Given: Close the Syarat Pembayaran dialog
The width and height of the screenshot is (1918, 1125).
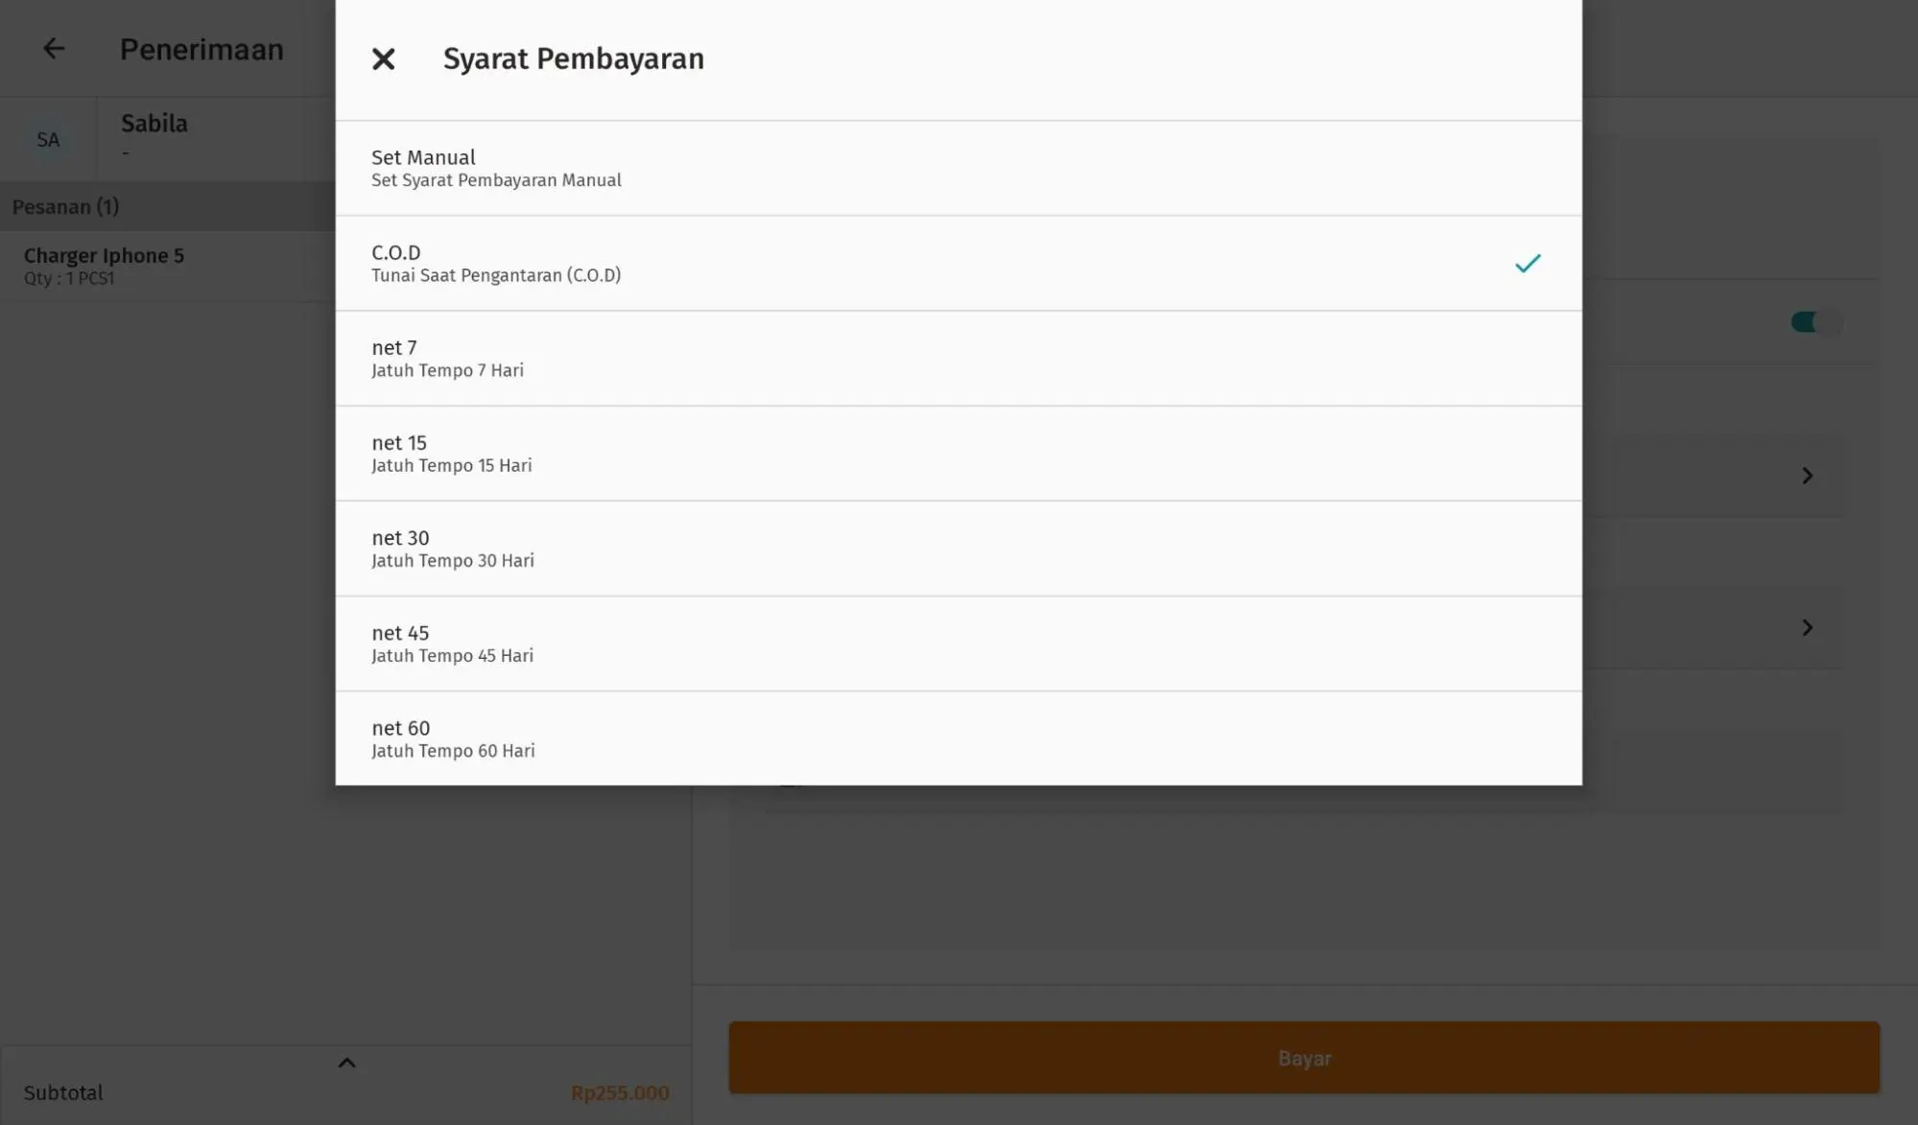Looking at the screenshot, I should click(383, 59).
